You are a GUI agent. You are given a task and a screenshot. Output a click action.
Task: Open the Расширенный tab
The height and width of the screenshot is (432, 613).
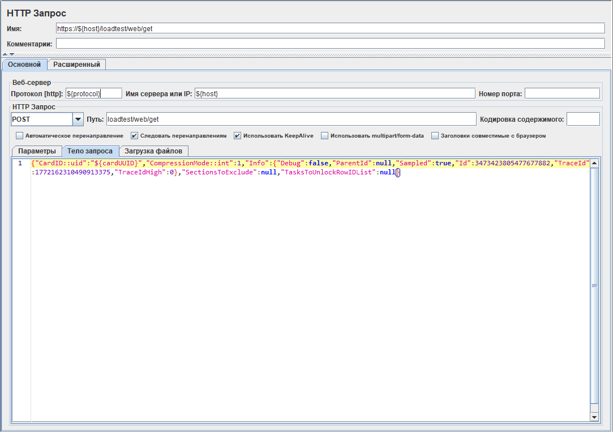pos(76,65)
